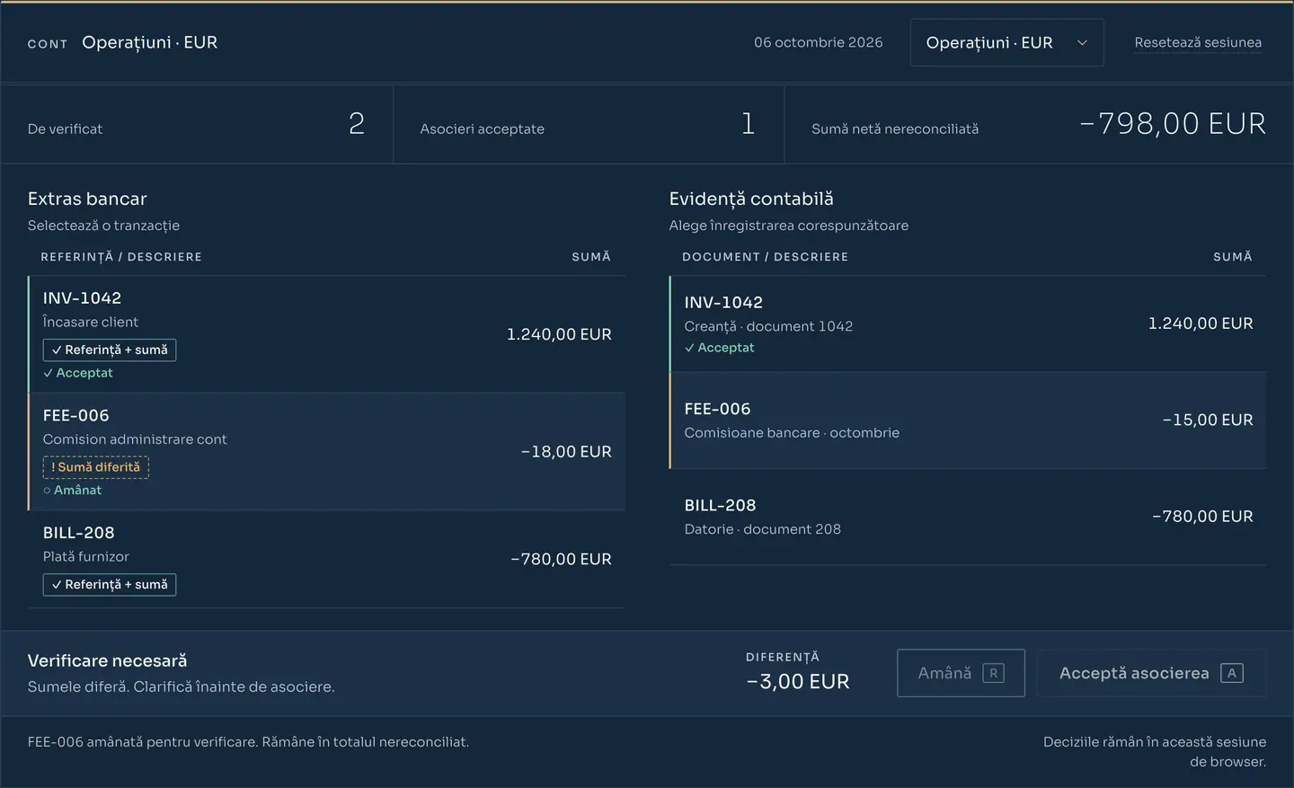
Task: Click the Referință + sumă badge on INV-1042
Action: tap(110, 350)
